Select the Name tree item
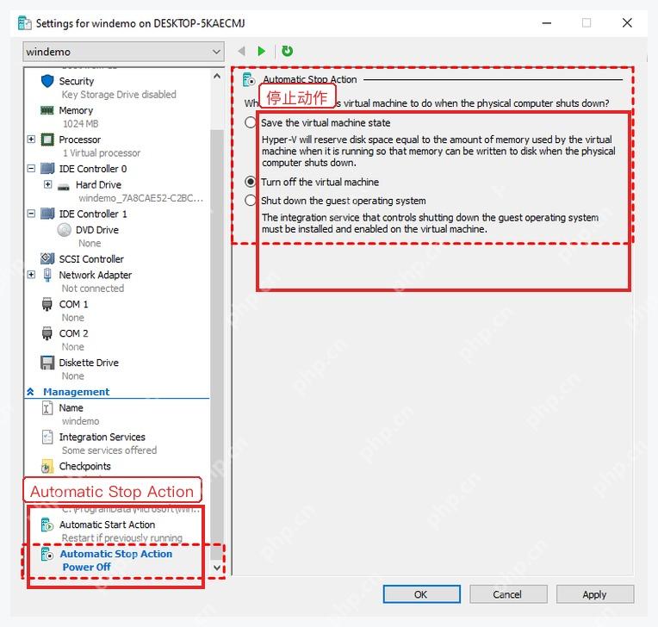This screenshot has width=658, height=627. click(x=71, y=408)
